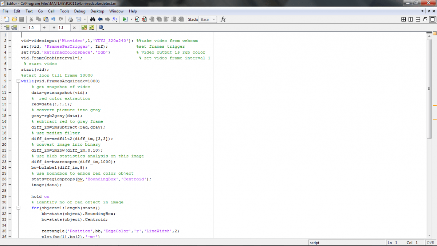
Task: Open the Function Browser fx tool
Action: point(223,20)
